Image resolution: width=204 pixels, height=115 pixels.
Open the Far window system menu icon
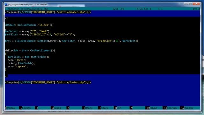pos(6,4)
